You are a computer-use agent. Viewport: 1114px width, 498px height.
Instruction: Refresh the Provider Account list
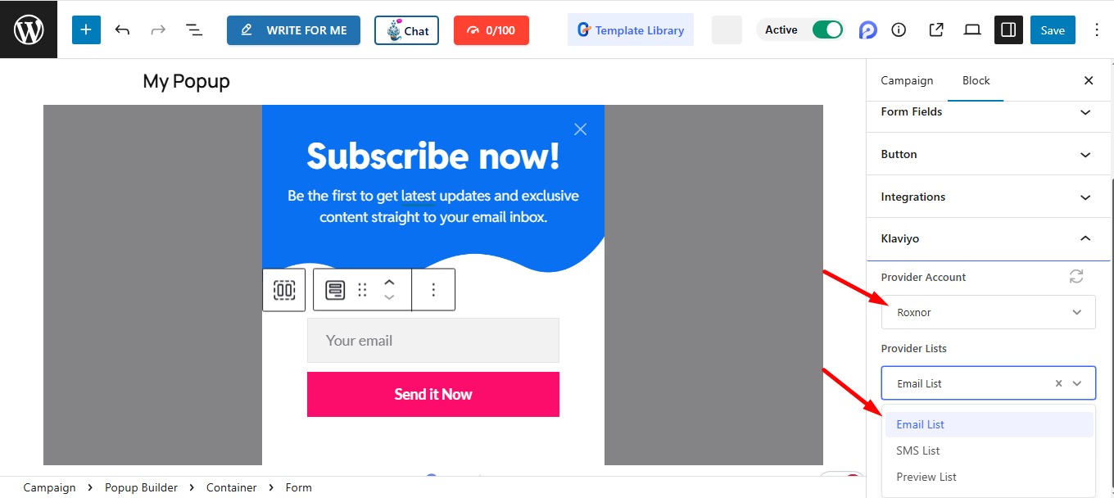(x=1076, y=277)
